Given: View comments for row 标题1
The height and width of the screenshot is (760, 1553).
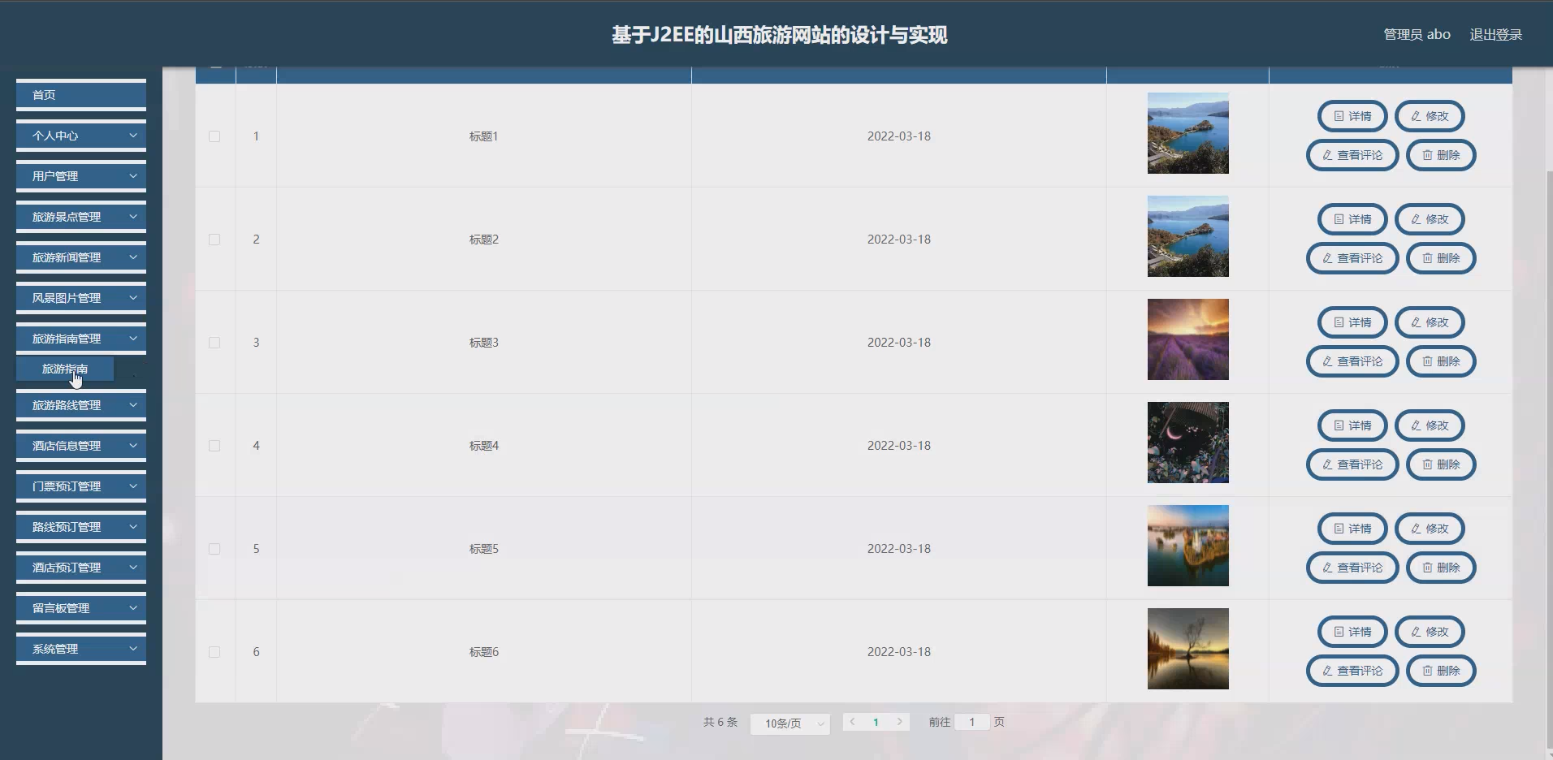Looking at the screenshot, I should coord(1352,155).
